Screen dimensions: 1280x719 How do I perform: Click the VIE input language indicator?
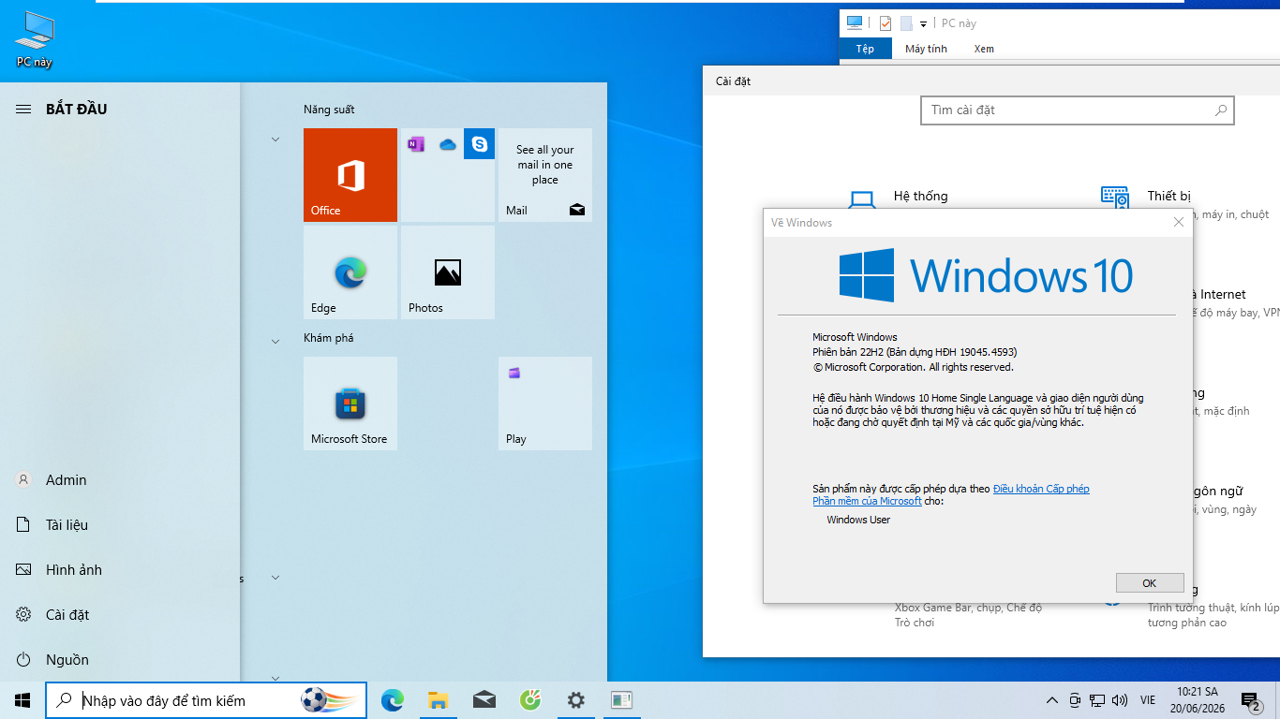1148,700
